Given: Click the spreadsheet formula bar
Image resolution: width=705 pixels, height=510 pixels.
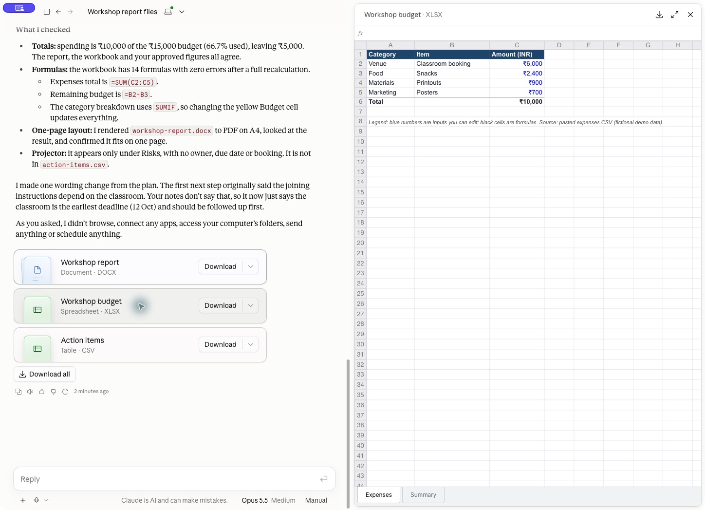Looking at the screenshot, I should [528, 33].
